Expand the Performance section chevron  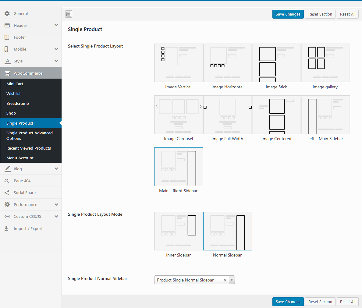click(56, 204)
